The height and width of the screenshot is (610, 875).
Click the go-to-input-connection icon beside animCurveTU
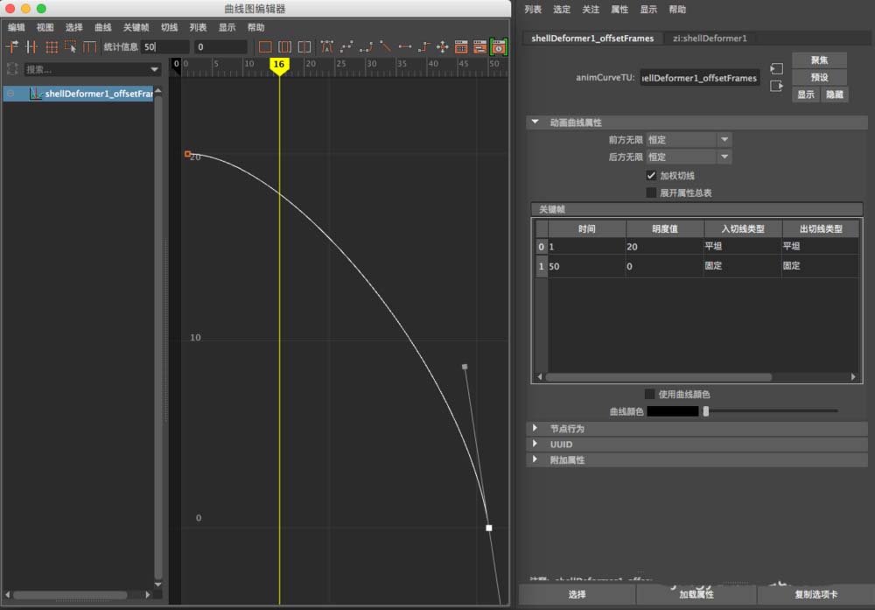(776, 68)
